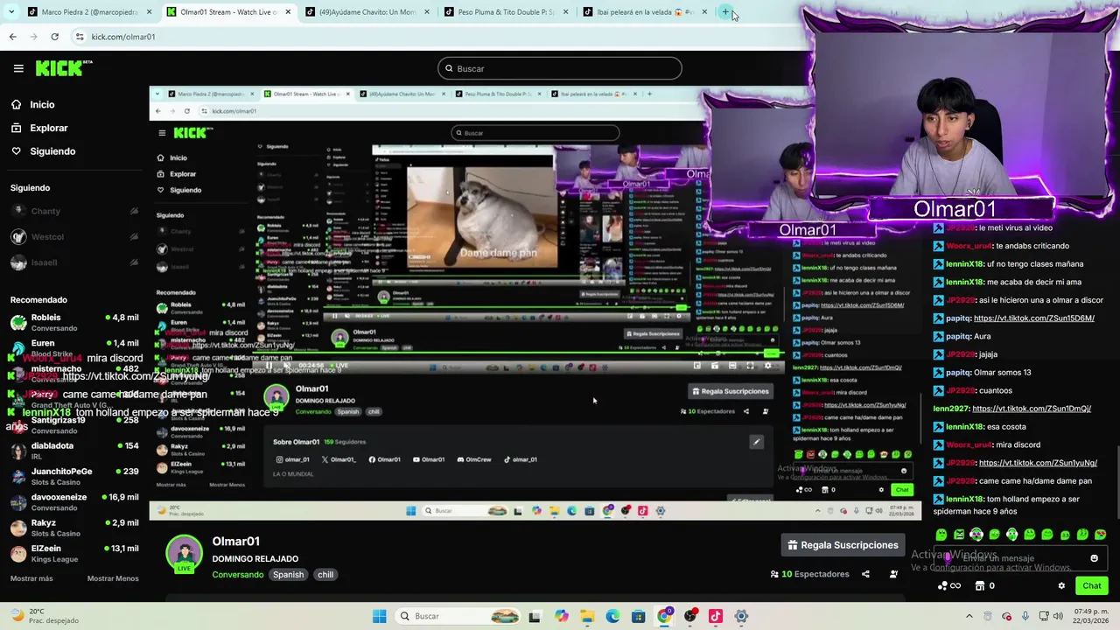Switch to the Ibai peleará en la velada tab
1120x630 pixels.
[x=644, y=12]
